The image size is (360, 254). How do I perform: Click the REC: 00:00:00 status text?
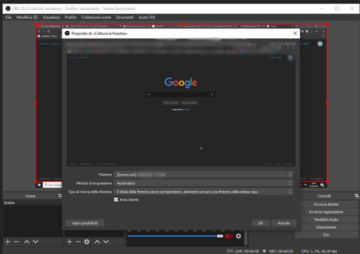point(281,251)
